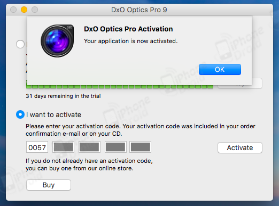Click the fourth activation code field

click(x=115, y=147)
